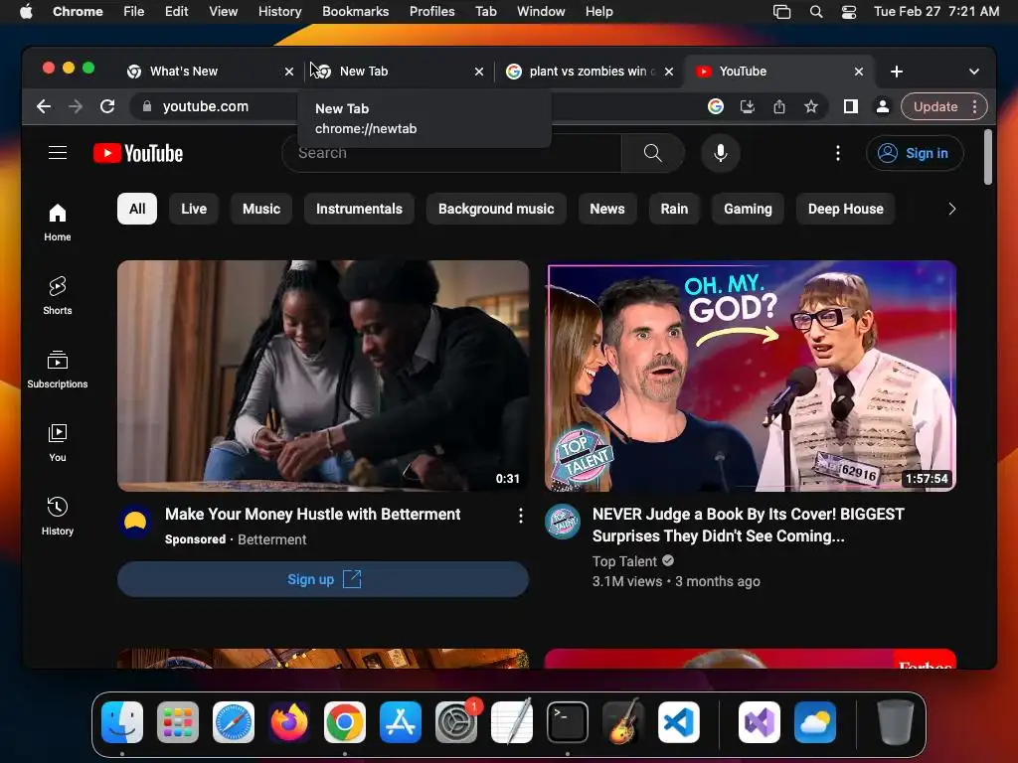Click browser forward arrow
Viewport: 1018px width, 763px height.
(76, 106)
